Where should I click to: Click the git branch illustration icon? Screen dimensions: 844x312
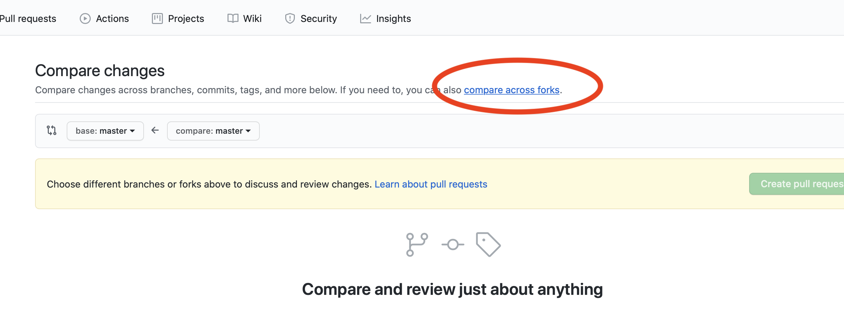[x=417, y=244]
